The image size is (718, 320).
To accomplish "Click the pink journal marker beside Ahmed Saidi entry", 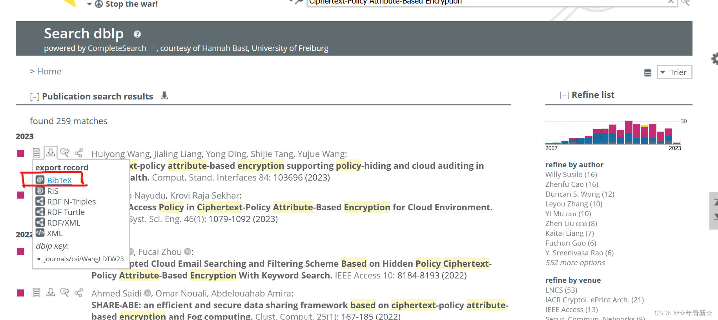I will point(21,293).
